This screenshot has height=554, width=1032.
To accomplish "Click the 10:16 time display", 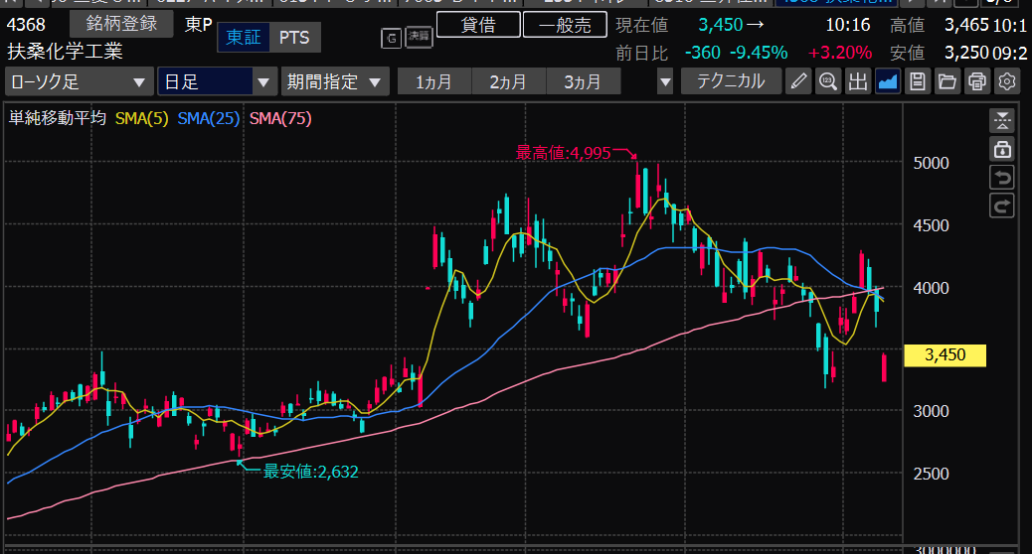I will tap(848, 25).
